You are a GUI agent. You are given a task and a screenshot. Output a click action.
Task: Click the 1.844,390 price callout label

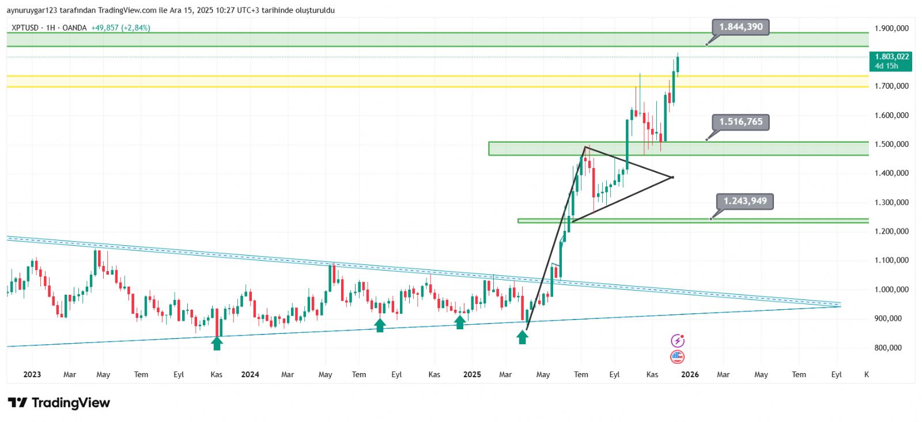740,27
